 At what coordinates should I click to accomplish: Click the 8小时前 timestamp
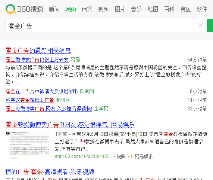tap(198, 91)
